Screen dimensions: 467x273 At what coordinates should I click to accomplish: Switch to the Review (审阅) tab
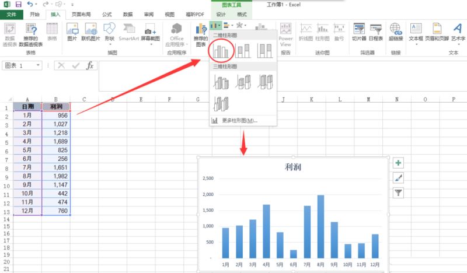coord(149,14)
